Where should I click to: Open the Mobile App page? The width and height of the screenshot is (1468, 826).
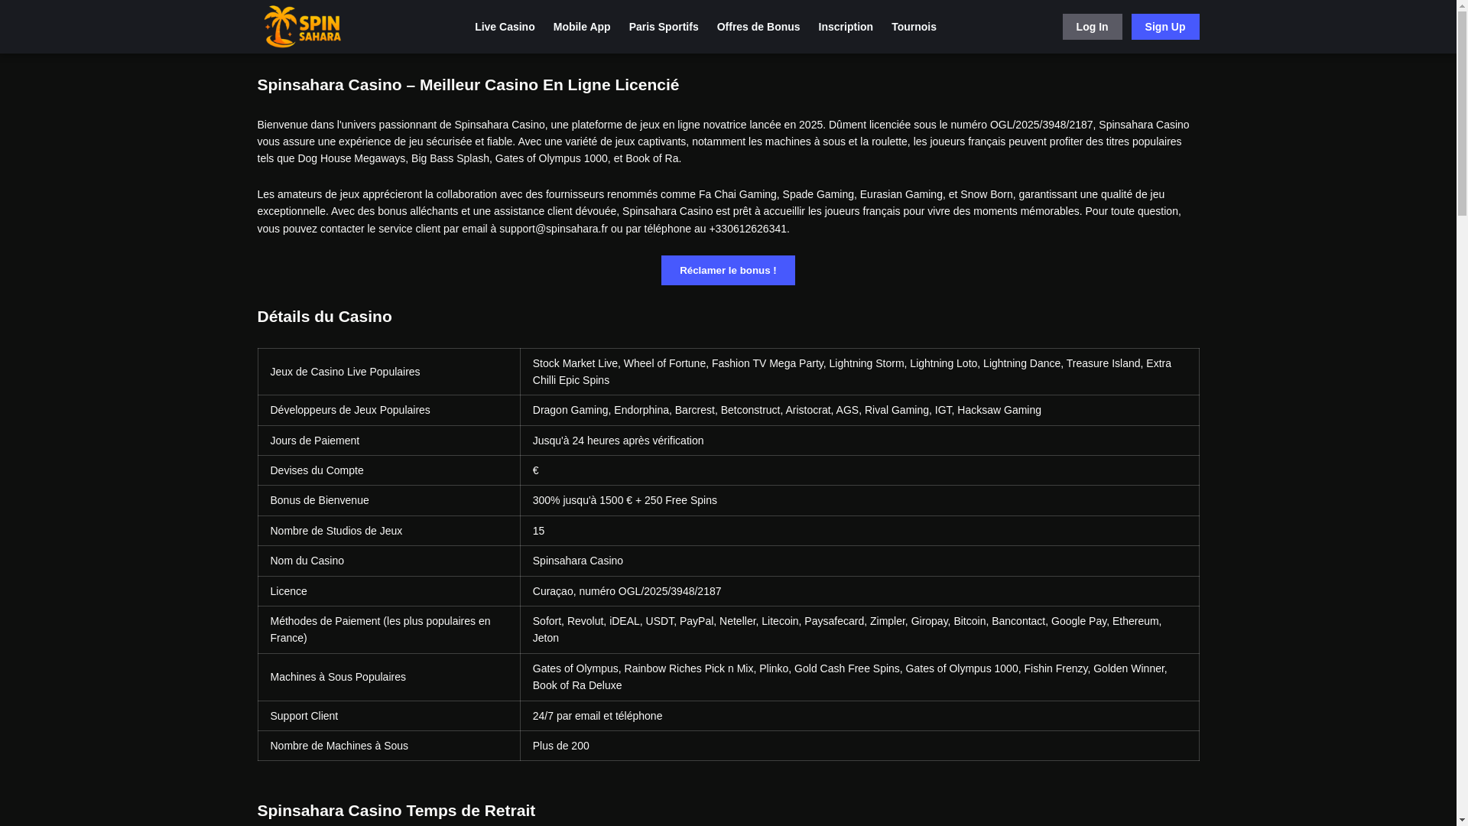(x=582, y=27)
